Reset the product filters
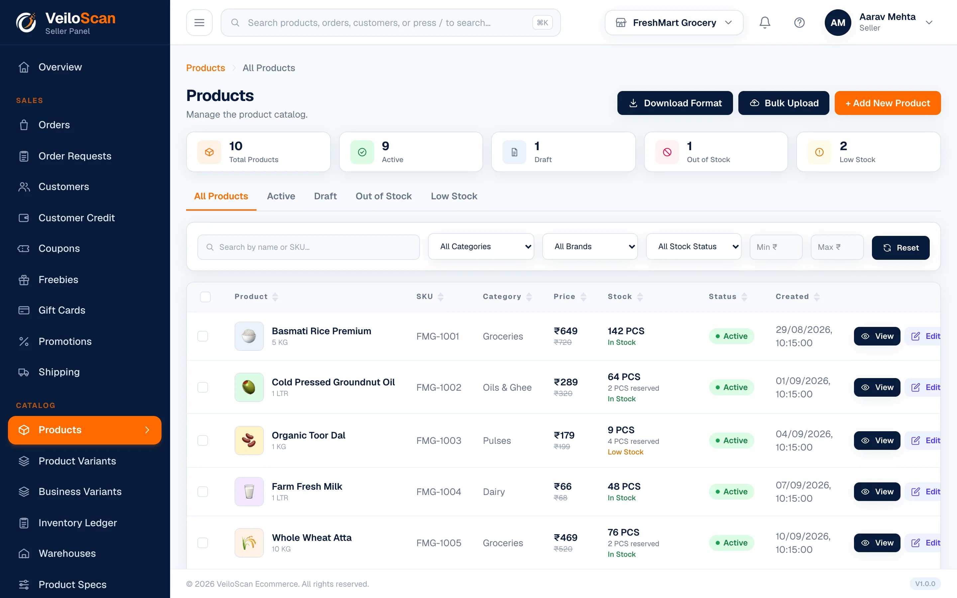The image size is (957, 598). tap(901, 248)
